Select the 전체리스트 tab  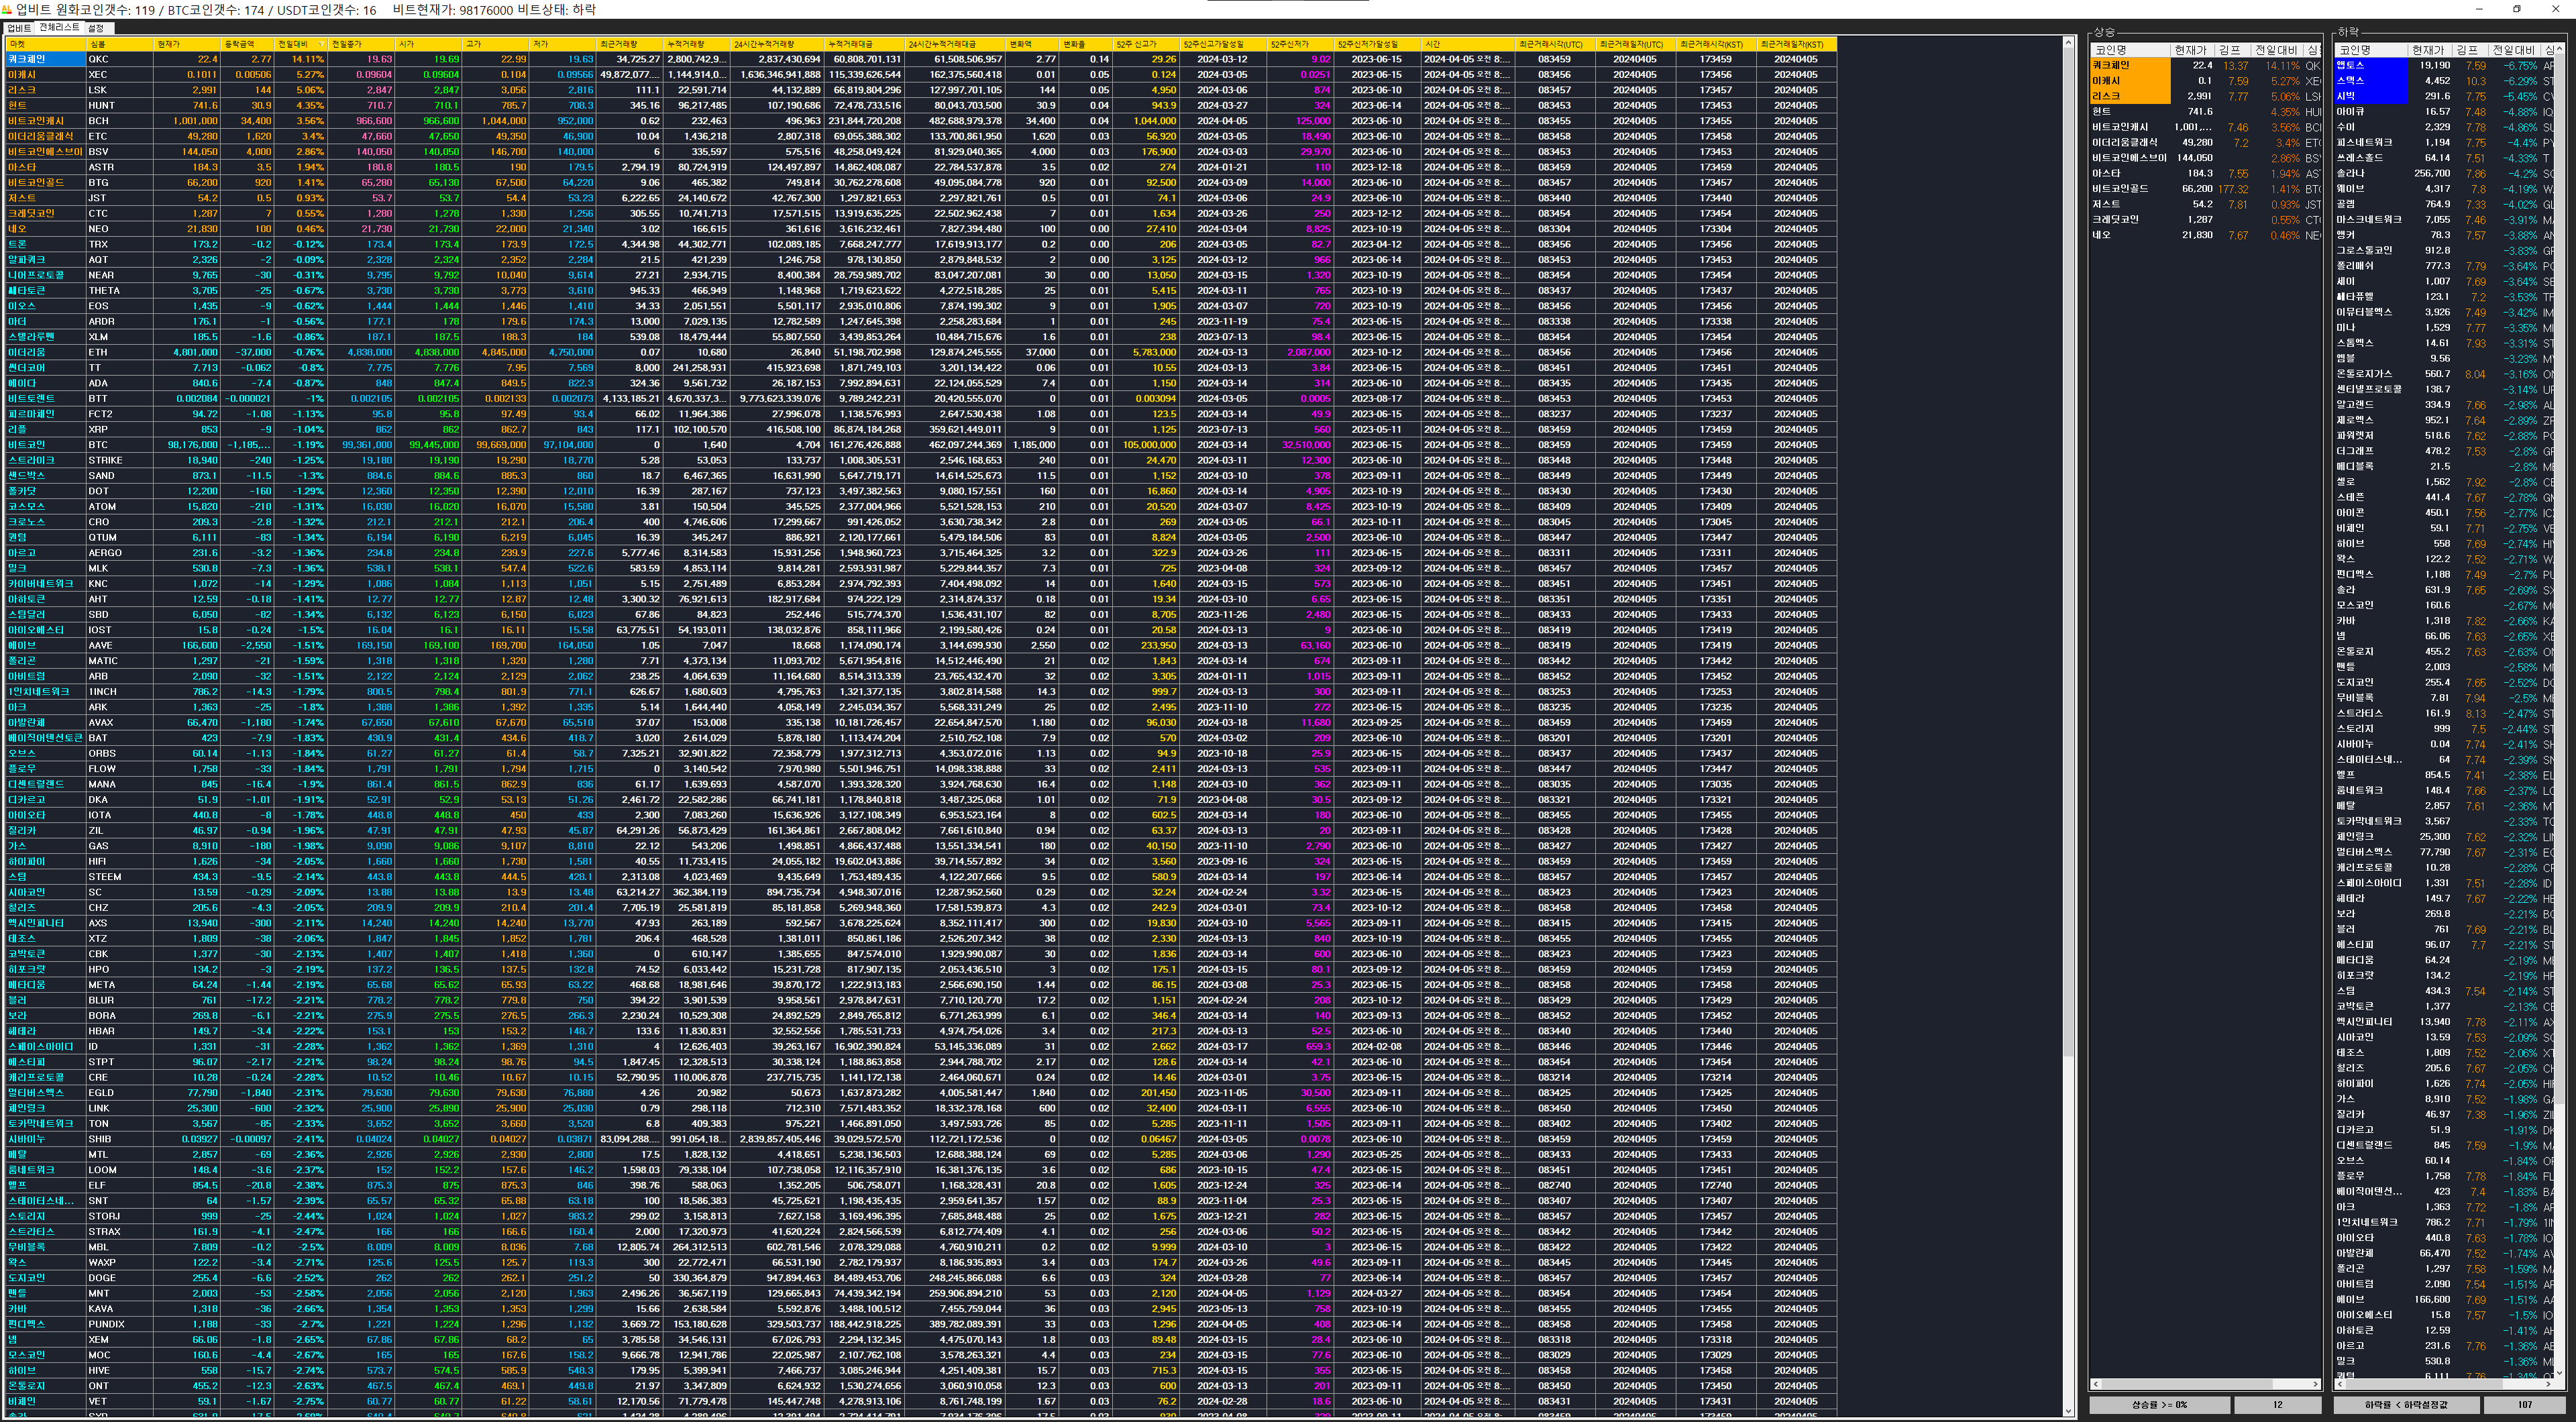59,28
